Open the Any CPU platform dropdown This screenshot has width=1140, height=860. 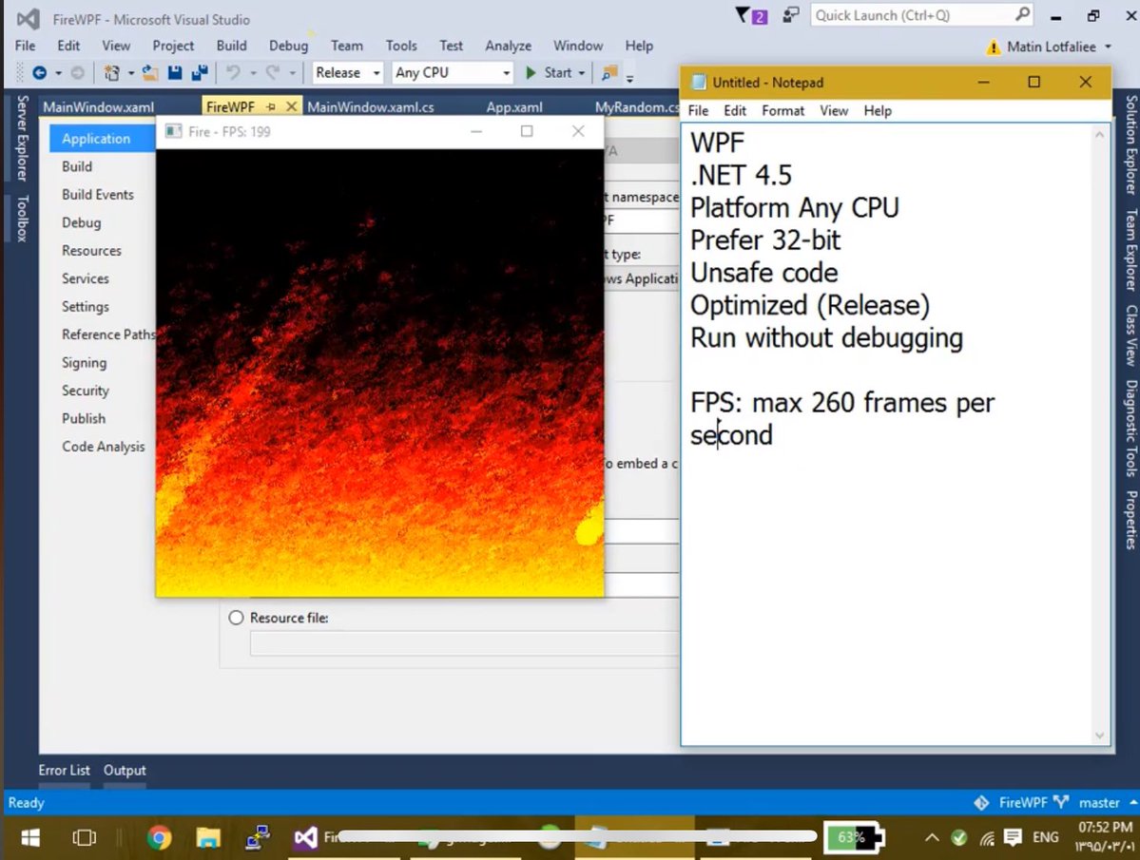pyautogui.click(x=506, y=72)
